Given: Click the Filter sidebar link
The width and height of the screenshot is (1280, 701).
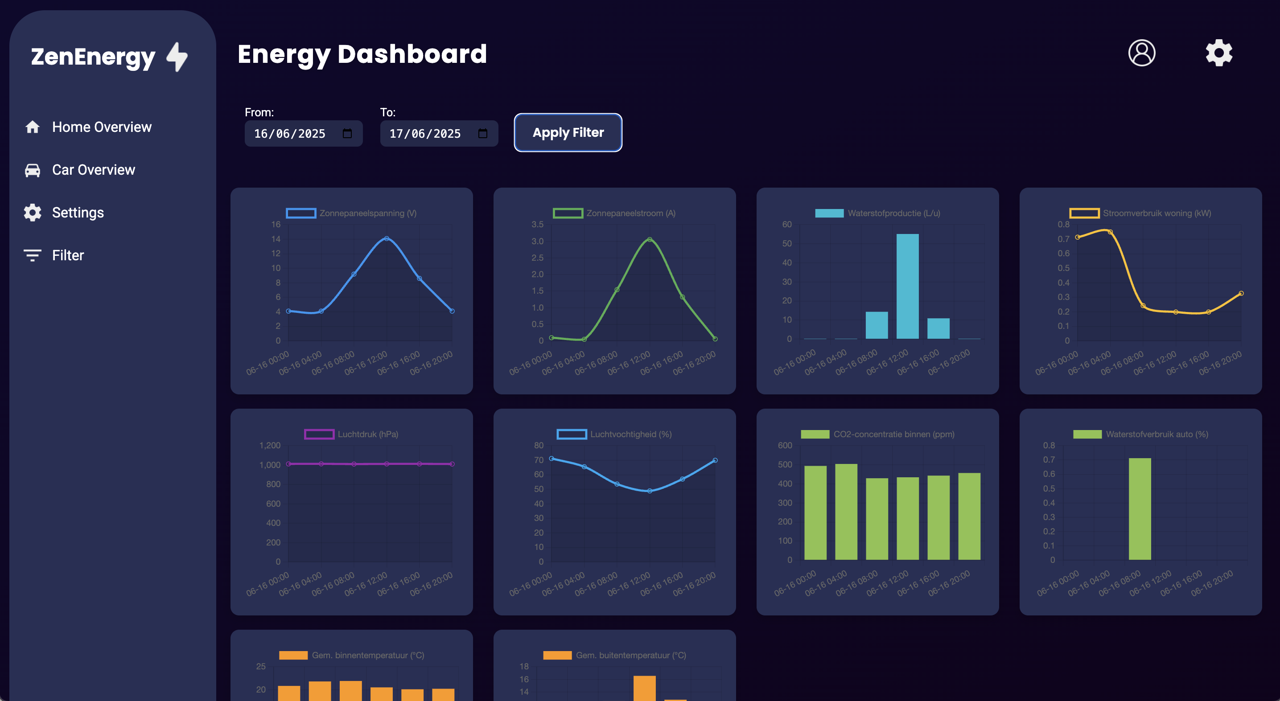Looking at the screenshot, I should (68, 255).
